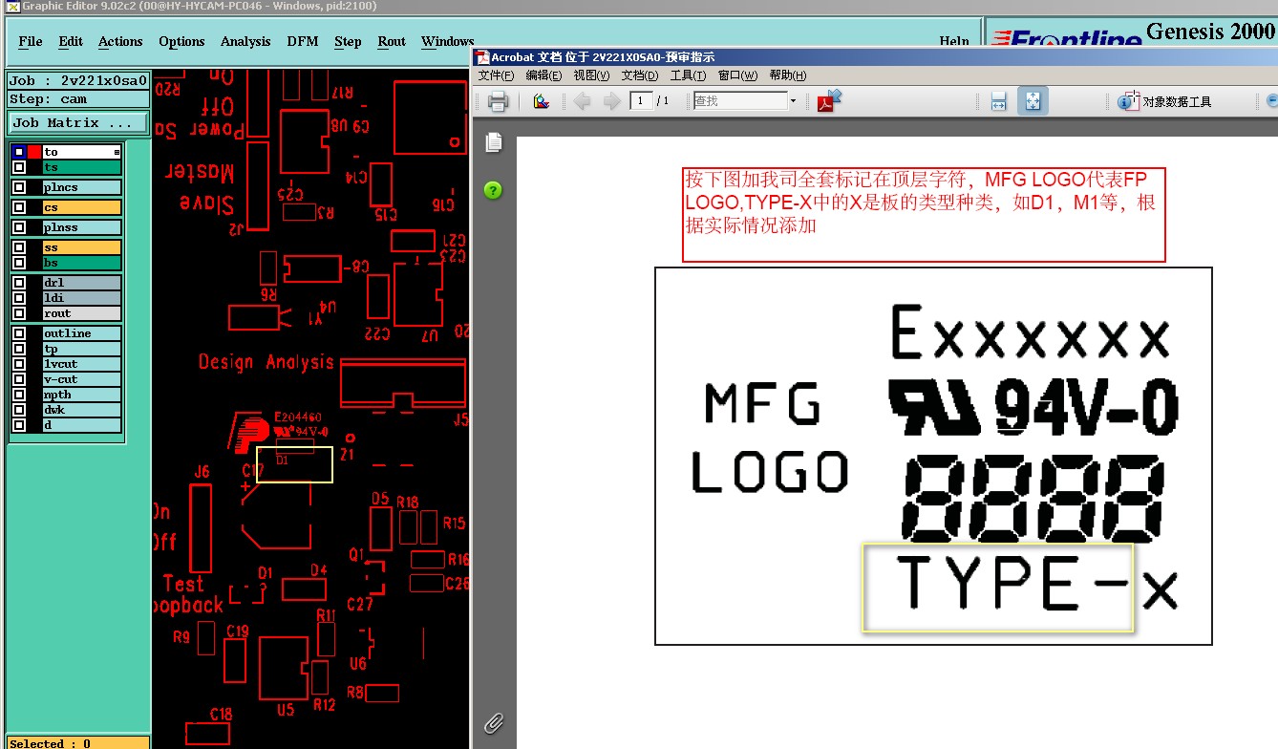Click the Acrobat print icon
1278x749 pixels.
(x=498, y=101)
